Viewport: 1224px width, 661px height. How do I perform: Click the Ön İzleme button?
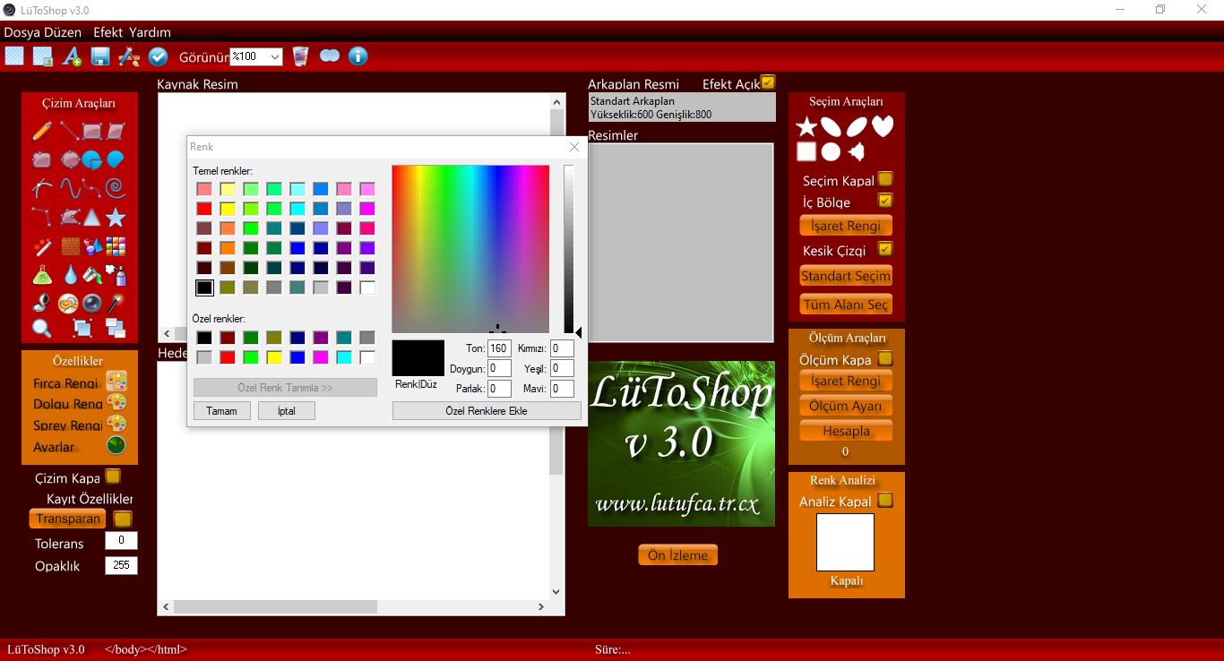click(678, 555)
